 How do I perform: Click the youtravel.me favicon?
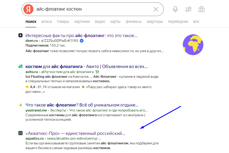click(x=20, y=105)
